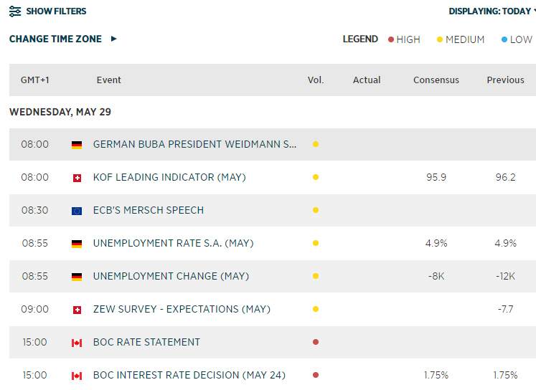Toggle the HIGH volatility legend filter
This screenshot has height=390, width=536.
(x=404, y=39)
